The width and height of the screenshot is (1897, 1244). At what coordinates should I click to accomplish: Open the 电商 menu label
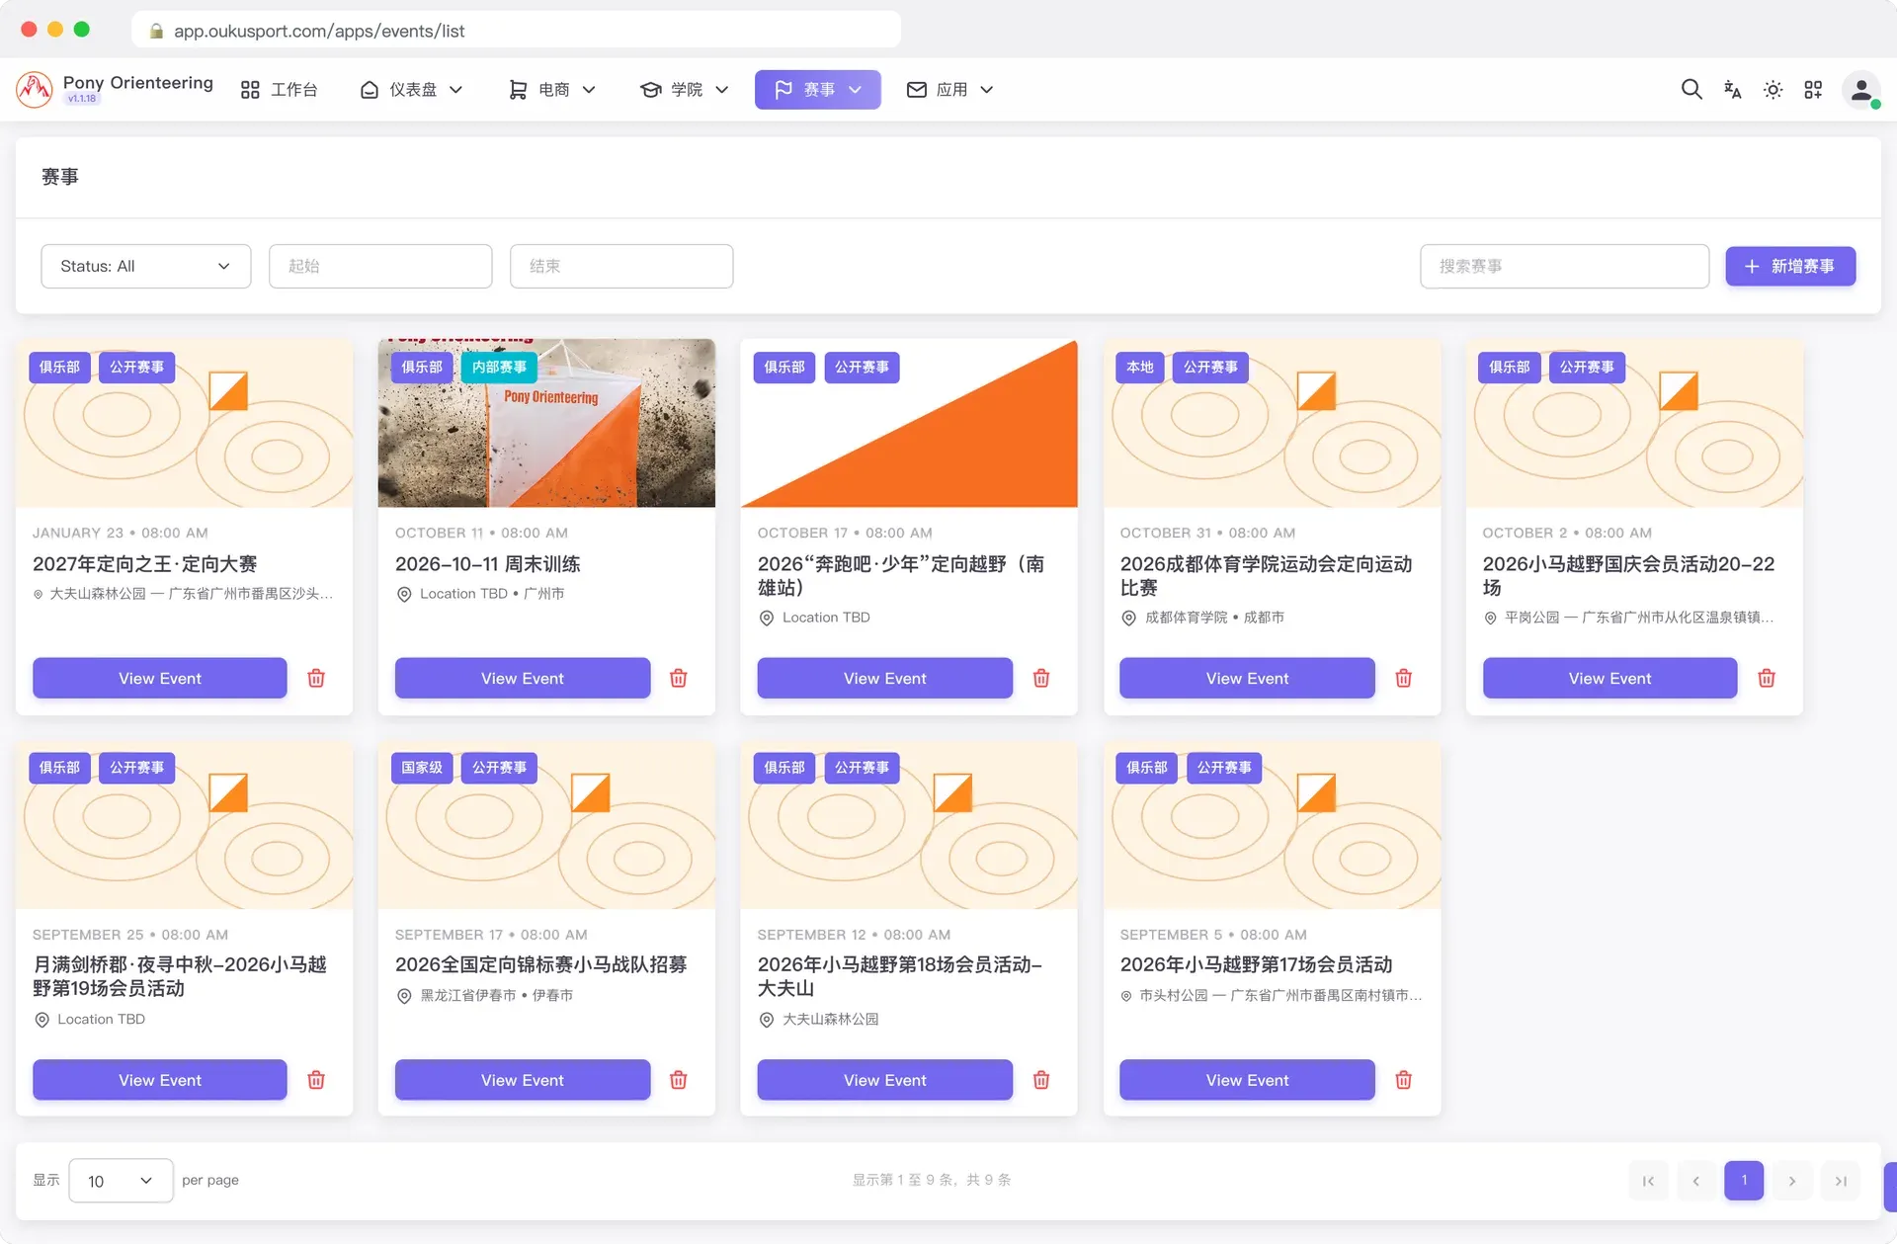[554, 90]
